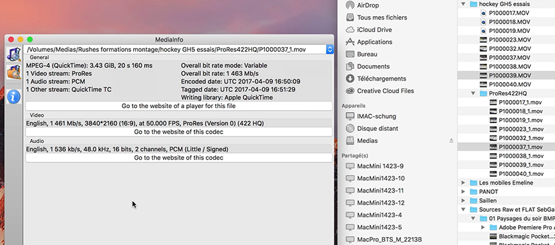
Task: Click the 'Overall bit rate: 1 463 Mb/s' text
Action: [x=219, y=73]
